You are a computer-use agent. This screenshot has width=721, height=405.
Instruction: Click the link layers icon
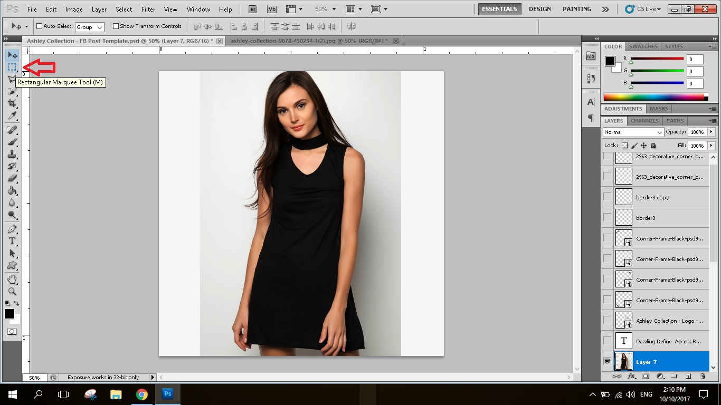pos(616,376)
